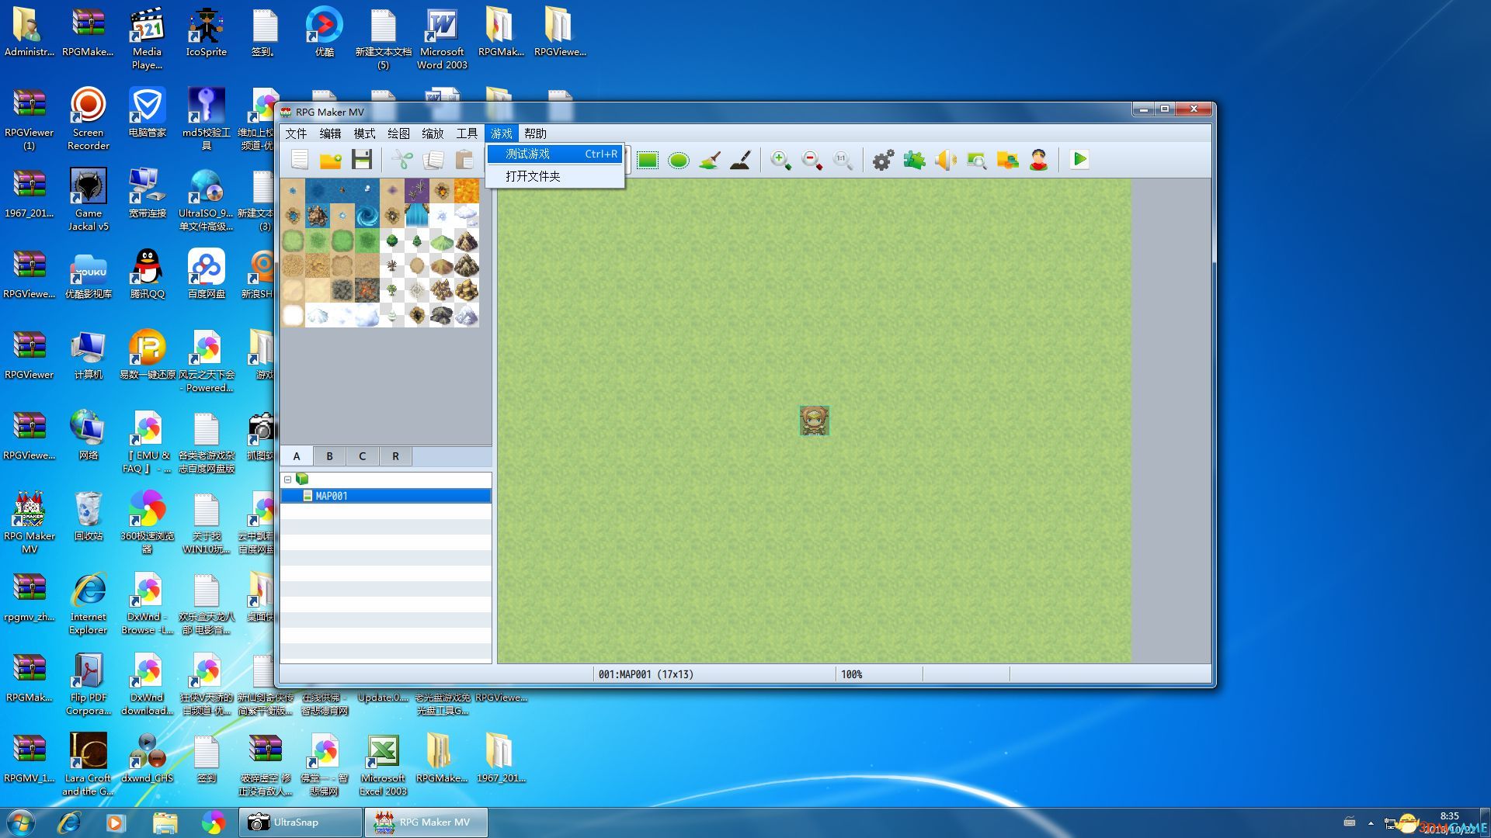The width and height of the screenshot is (1491, 838).
Task: Click the UltraSnap taskbar button
Action: pos(301,822)
